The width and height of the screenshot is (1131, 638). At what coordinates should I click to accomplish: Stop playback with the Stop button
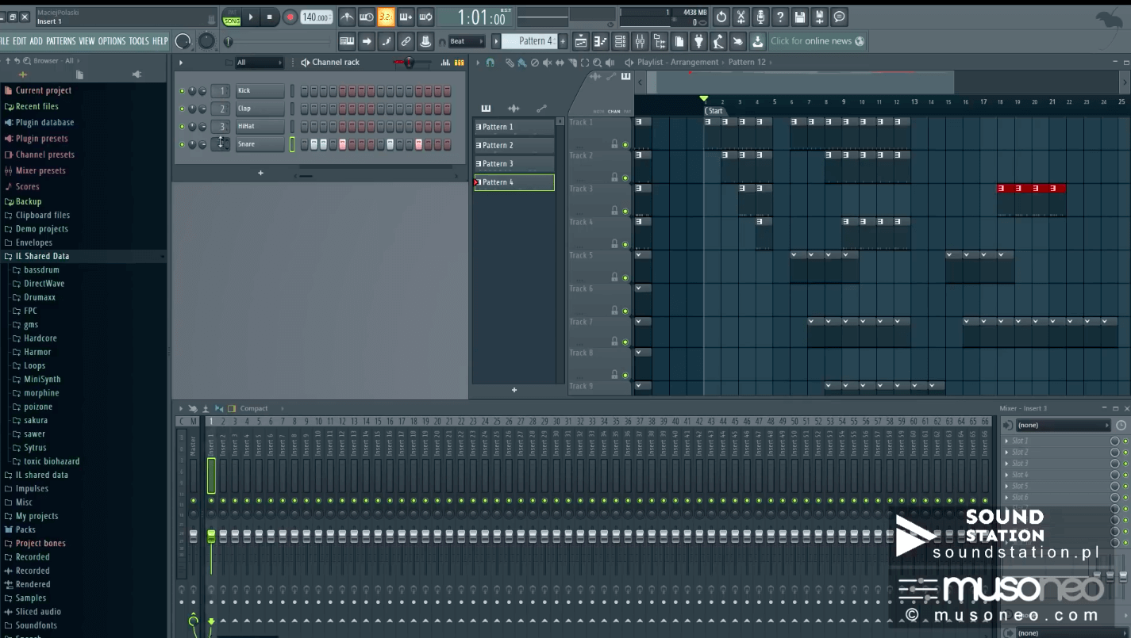click(269, 17)
